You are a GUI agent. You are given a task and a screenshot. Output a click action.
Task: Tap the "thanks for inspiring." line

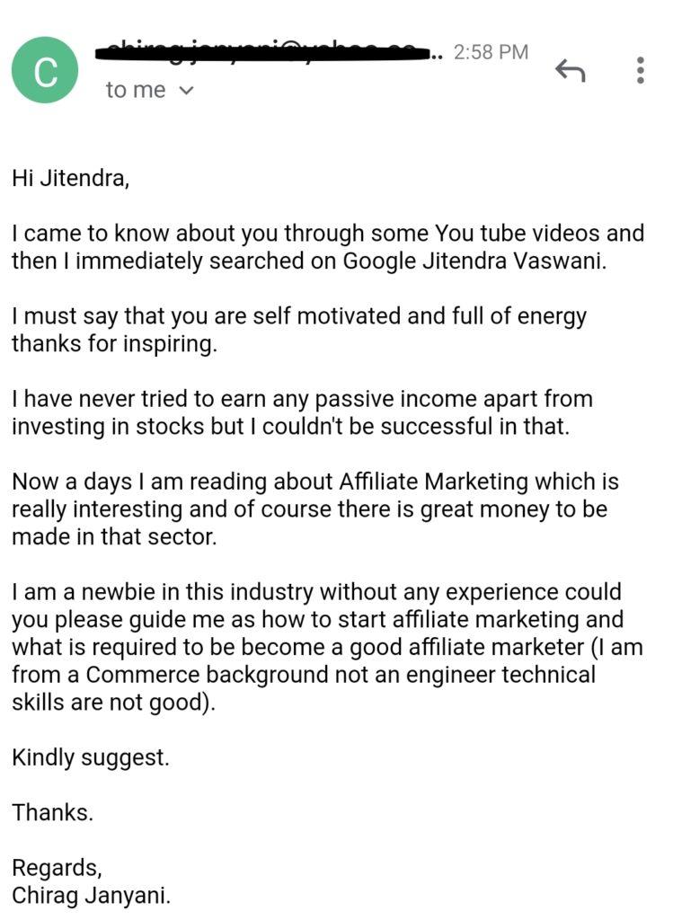pyautogui.click(x=114, y=344)
